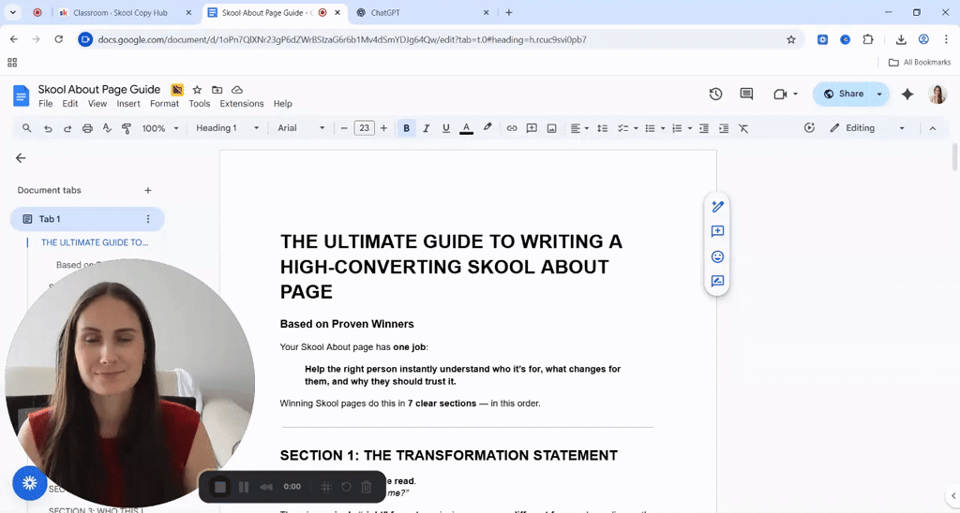Add a comment from toolbar
960x513 pixels.
pyautogui.click(x=532, y=128)
